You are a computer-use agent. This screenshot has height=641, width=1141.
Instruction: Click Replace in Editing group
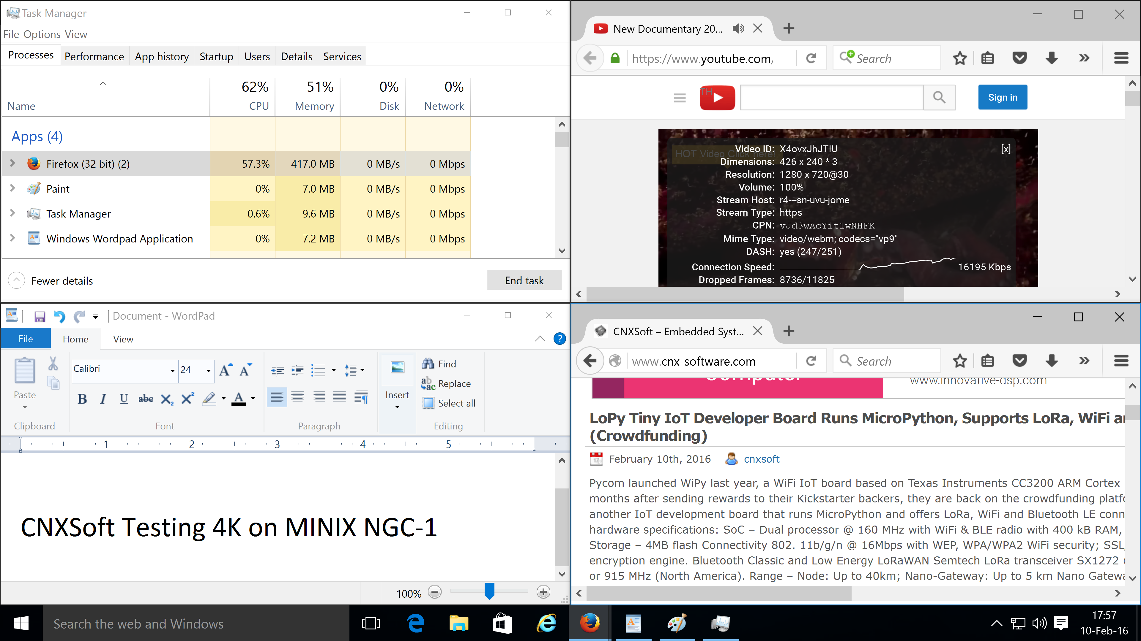point(446,383)
